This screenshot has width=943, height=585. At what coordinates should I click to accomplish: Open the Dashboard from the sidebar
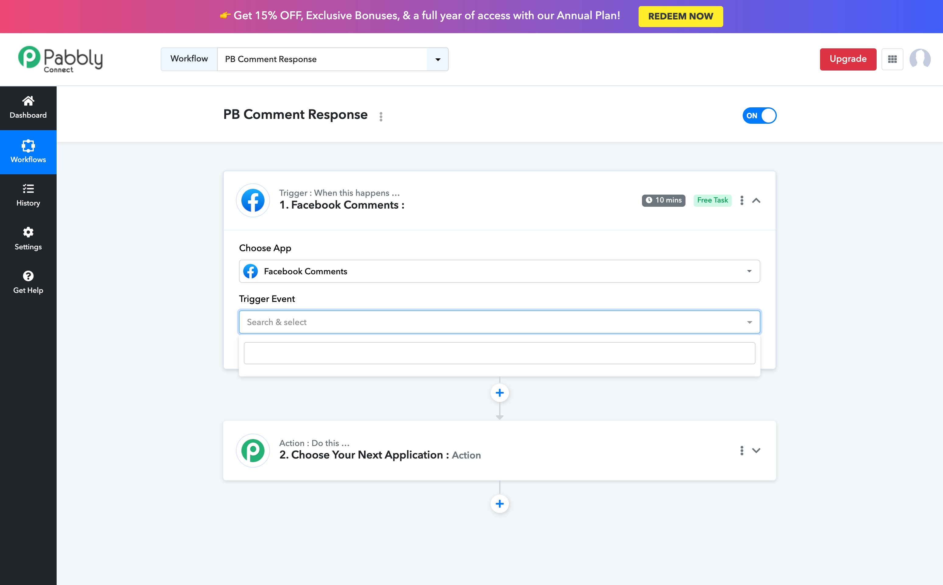click(x=28, y=108)
